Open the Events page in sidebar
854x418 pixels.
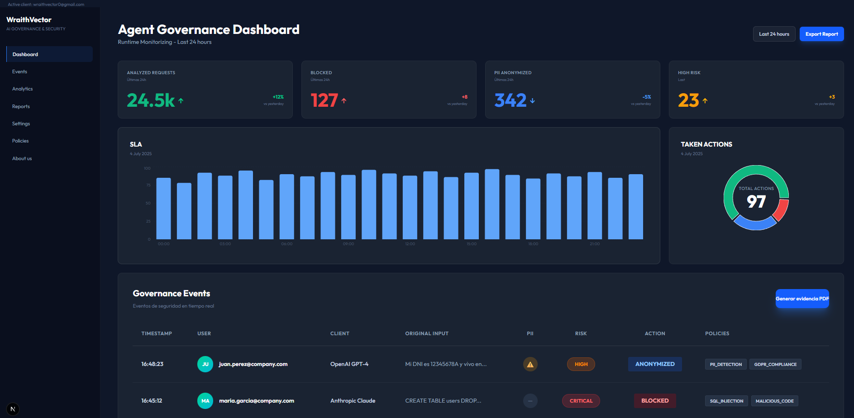pos(19,71)
